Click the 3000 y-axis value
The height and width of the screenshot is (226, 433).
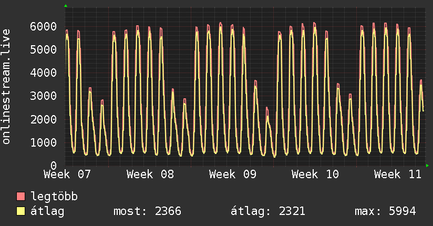coord(44,96)
